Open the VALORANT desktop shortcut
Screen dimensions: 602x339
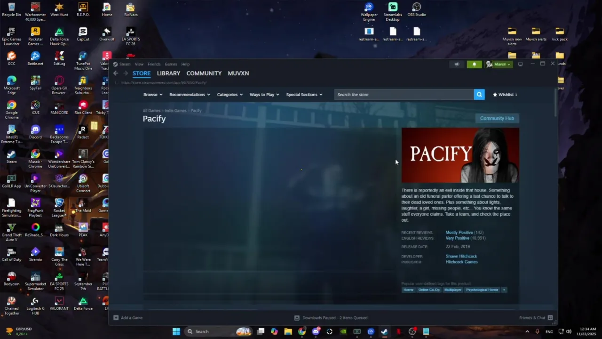[x=59, y=303]
